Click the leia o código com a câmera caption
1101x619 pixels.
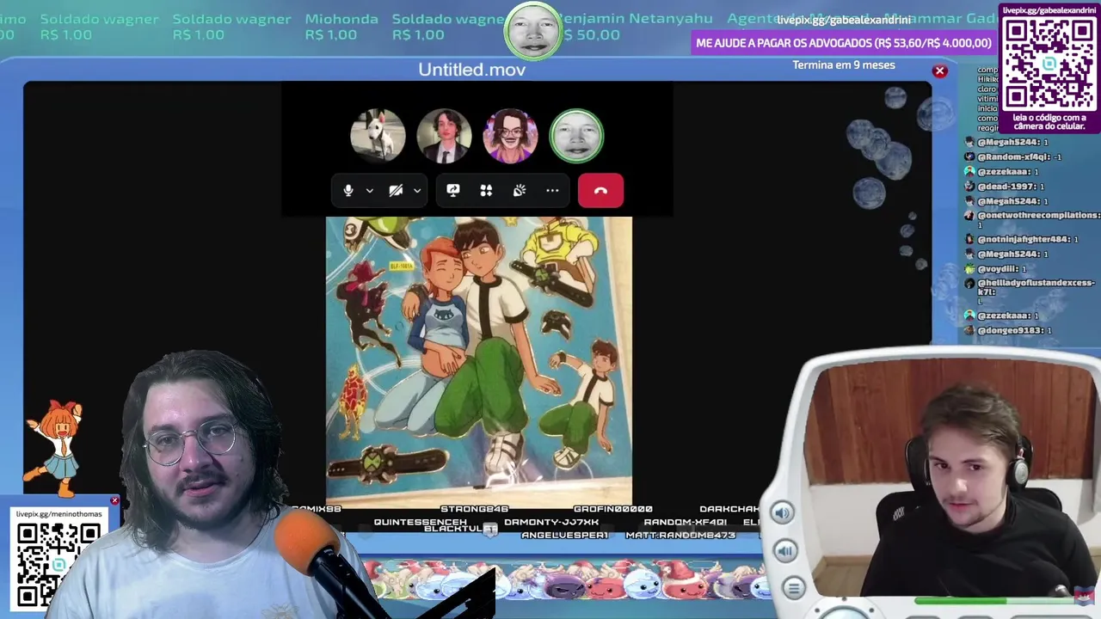pos(1049,121)
